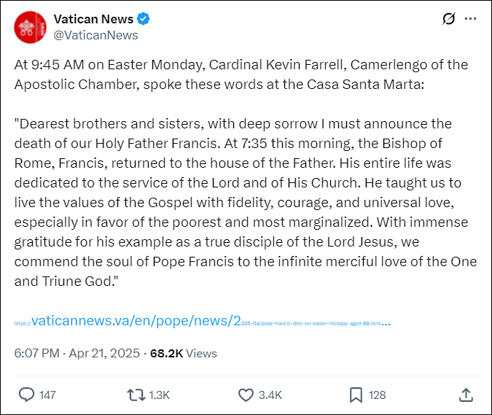492x415 pixels.
Task: Click the 128 bookmarks count
Action: 377,395
